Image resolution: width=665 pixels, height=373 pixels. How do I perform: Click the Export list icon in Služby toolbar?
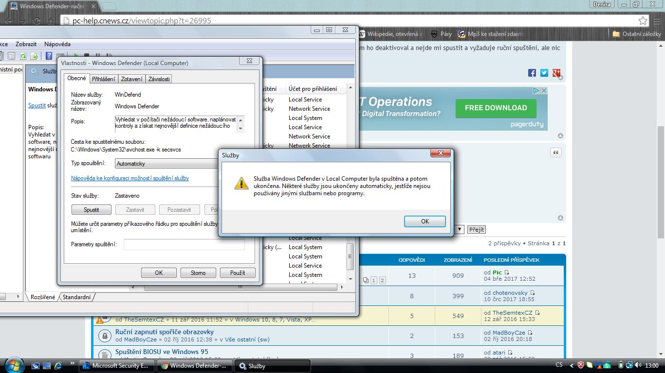(x=34, y=56)
